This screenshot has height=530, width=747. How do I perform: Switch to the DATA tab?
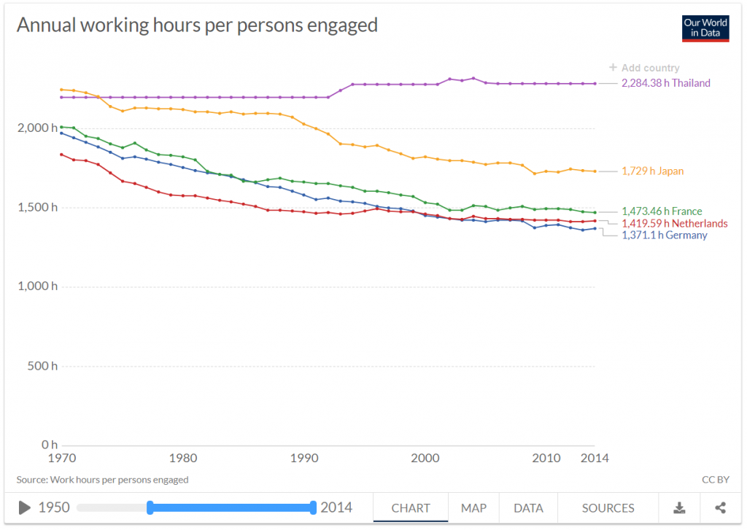click(x=528, y=508)
